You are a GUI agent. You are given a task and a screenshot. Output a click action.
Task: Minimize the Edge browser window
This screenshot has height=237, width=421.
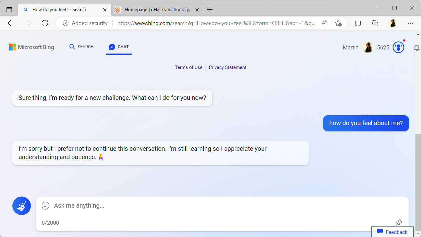pyautogui.click(x=377, y=8)
